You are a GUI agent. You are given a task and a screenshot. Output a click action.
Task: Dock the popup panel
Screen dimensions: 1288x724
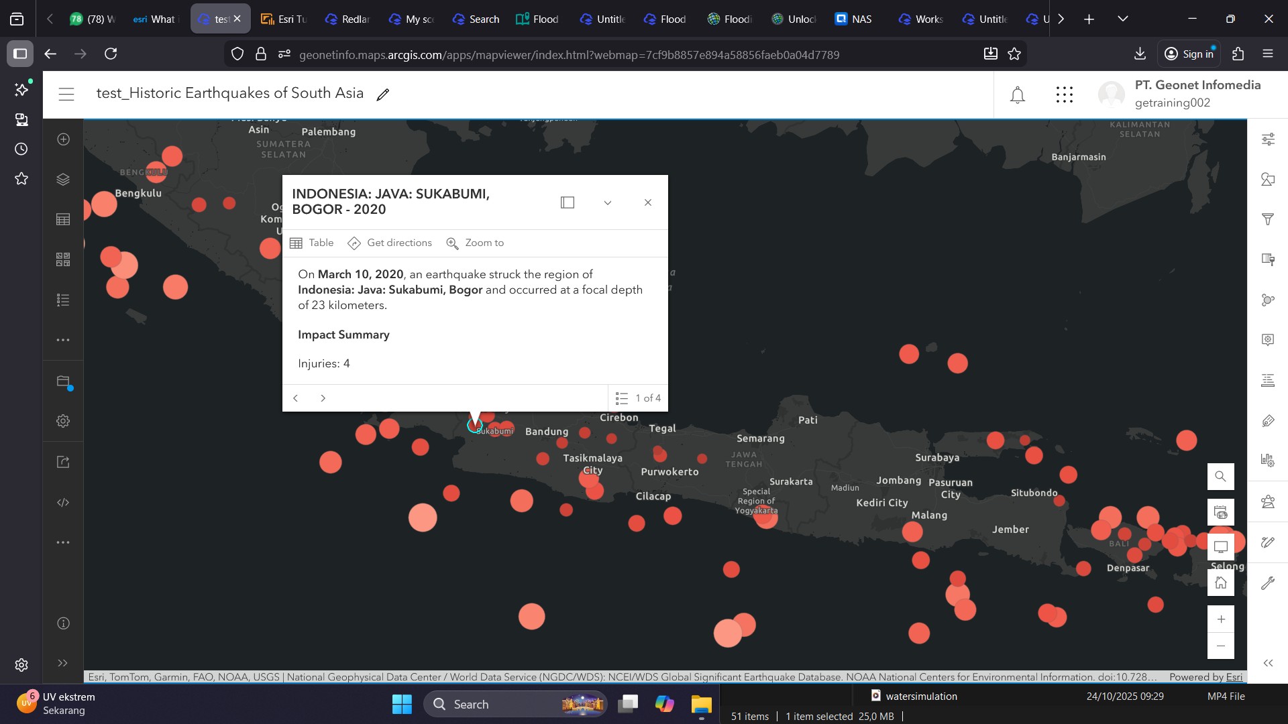568,202
